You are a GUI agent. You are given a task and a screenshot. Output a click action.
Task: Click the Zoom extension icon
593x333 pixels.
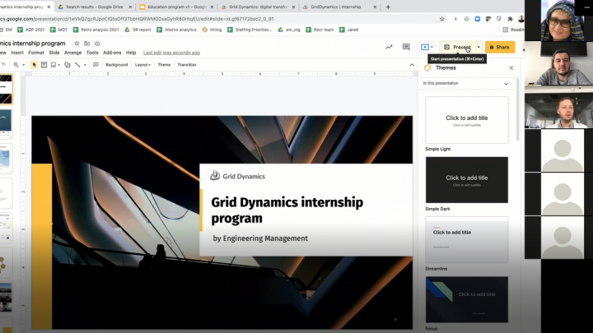tap(477, 19)
